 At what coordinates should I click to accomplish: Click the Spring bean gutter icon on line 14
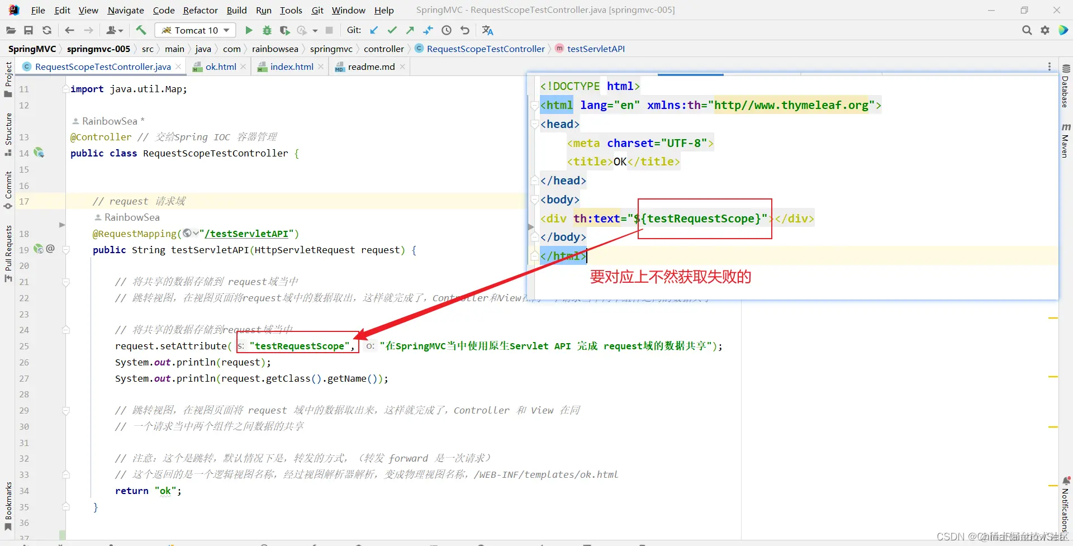click(x=39, y=153)
